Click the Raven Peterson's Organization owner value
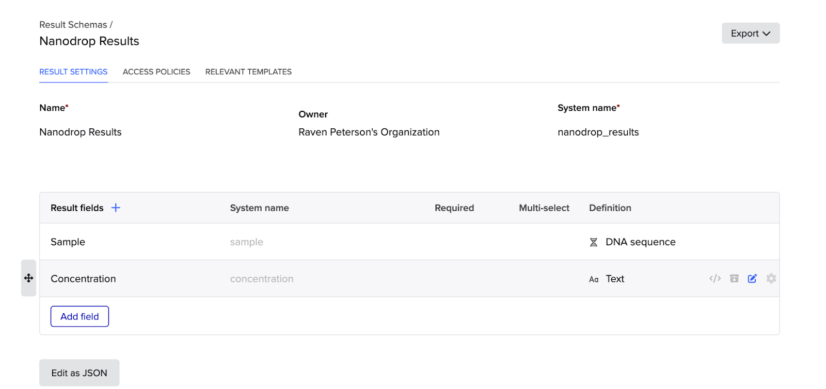Viewport: 826px width, 389px height. tap(369, 132)
